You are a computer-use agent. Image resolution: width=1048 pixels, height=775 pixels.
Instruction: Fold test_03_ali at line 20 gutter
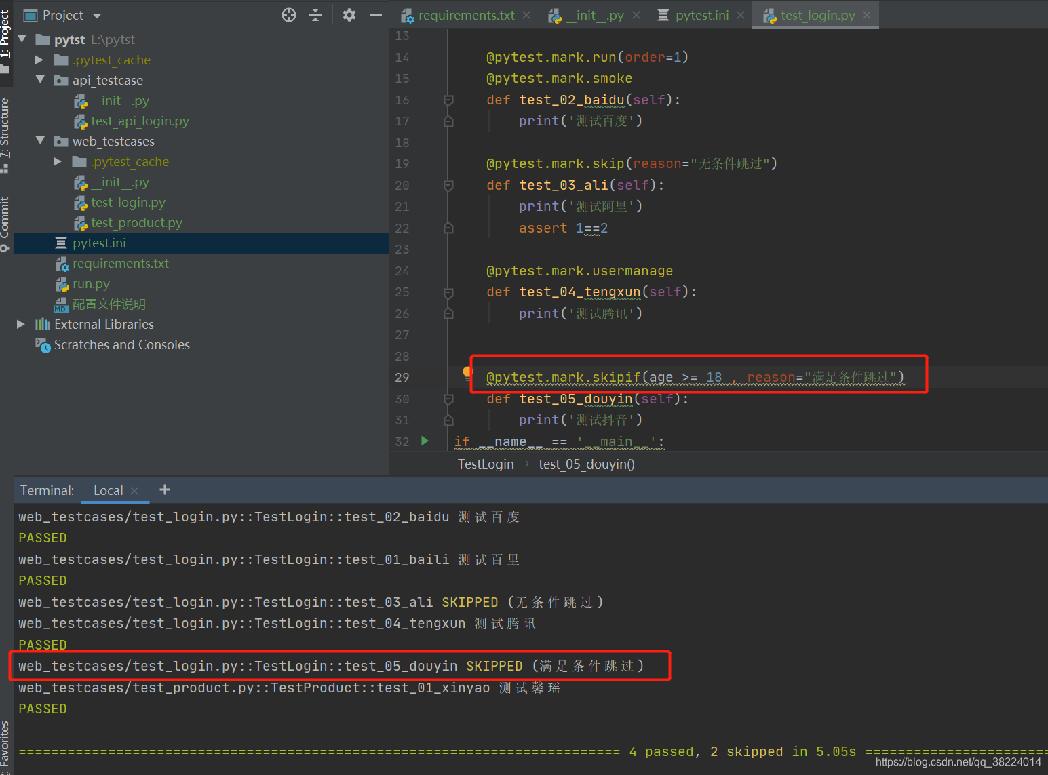tap(448, 185)
